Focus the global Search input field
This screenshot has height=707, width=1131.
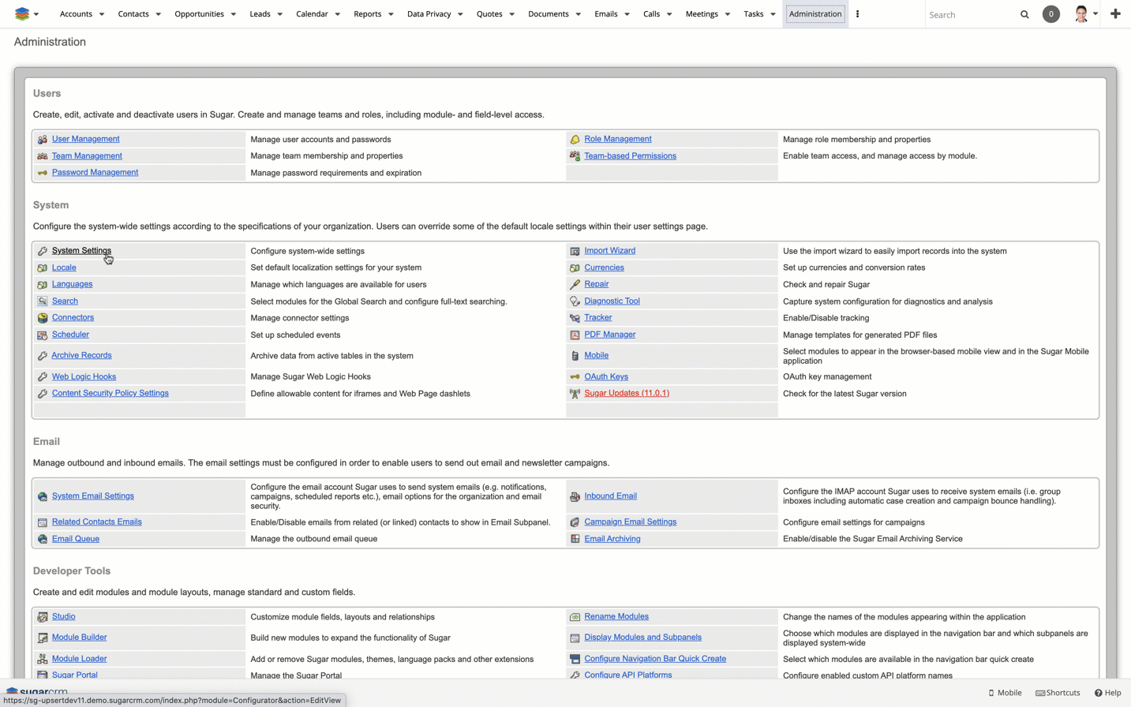(971, 14)
